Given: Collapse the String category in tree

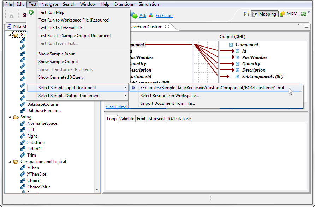Looking at the screenshot, I should tap(10, 117).
